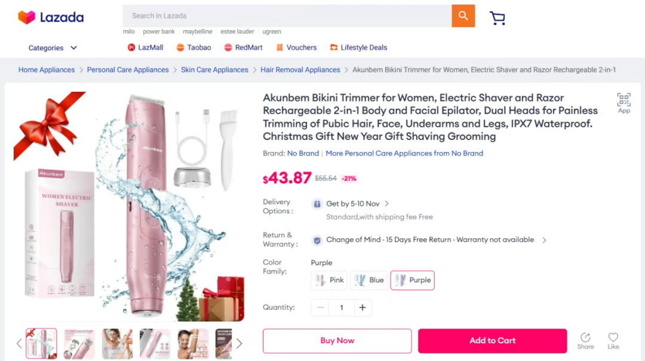645x361 pixels.
Task: Select the Purple color option
Action: 412,280
